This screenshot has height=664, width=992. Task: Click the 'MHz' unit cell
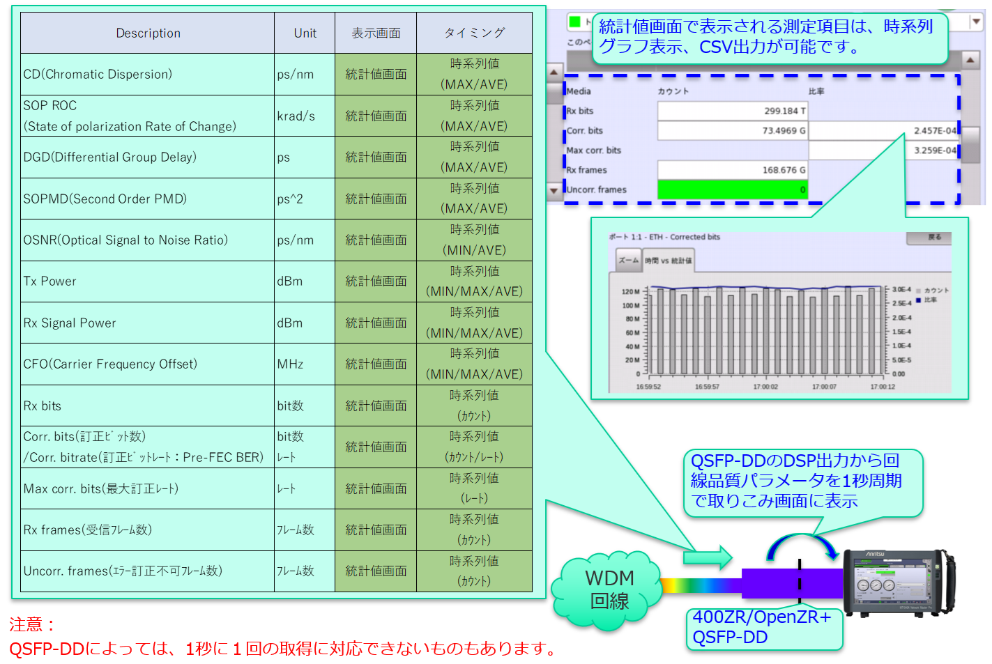pyautogui.click(x=305, y=364)
